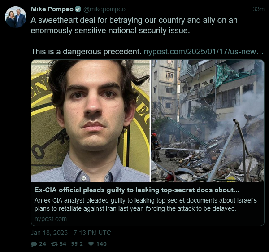Open the @mikepompeo handle link

[104, 9]
